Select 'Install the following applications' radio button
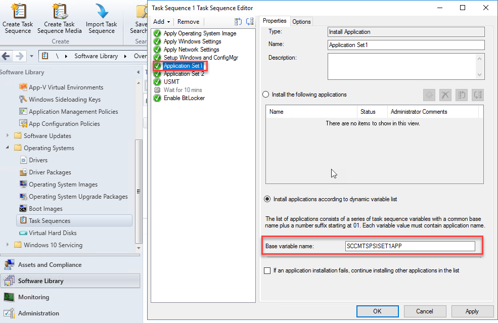 (266, 95)
